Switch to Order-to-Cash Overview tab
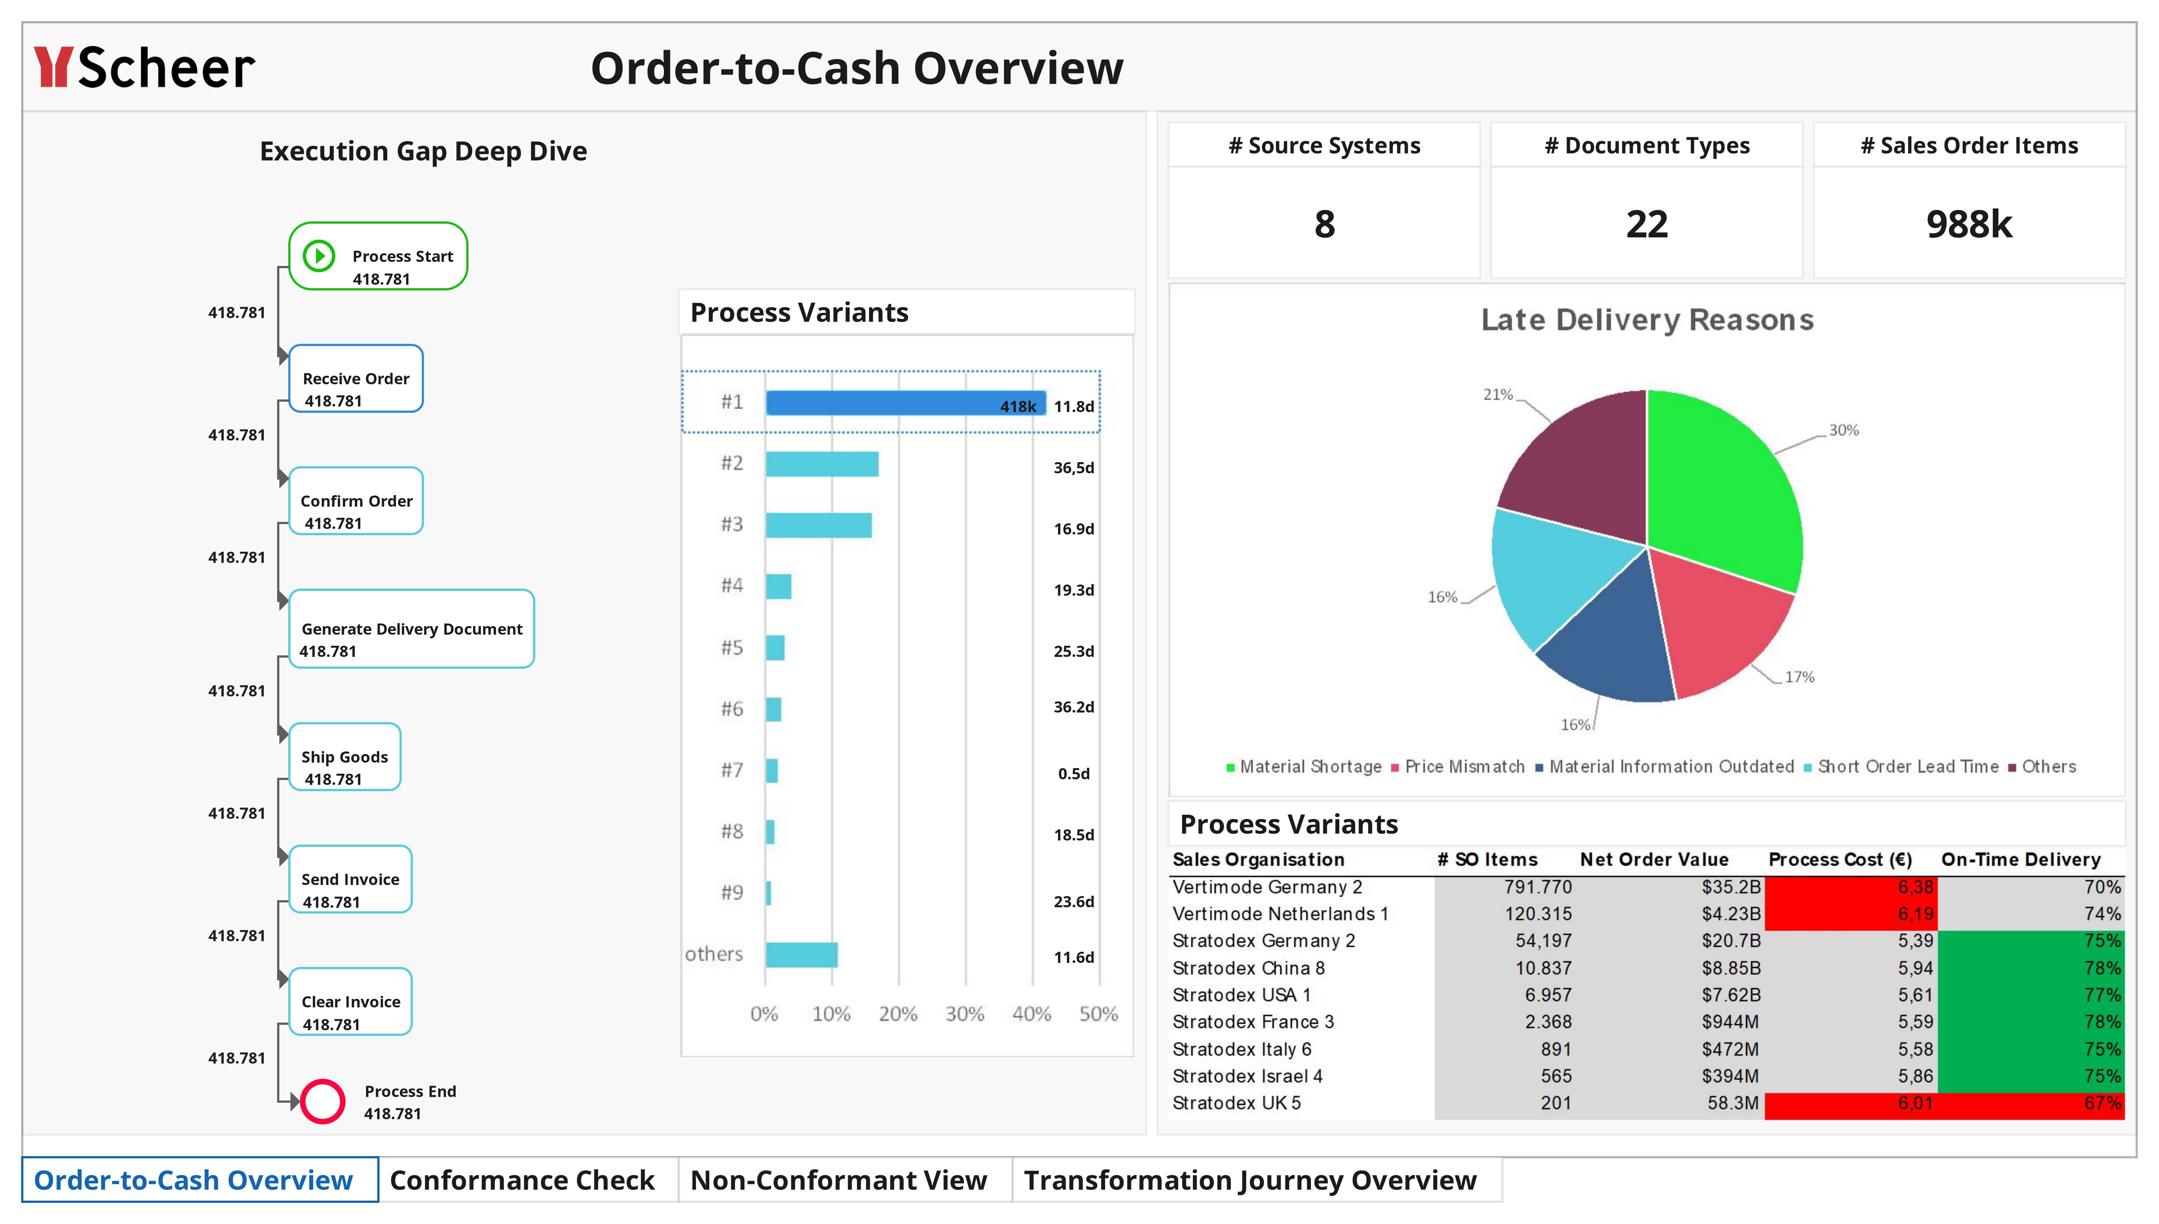The image size is (2159, 1224). (200, 1180)
